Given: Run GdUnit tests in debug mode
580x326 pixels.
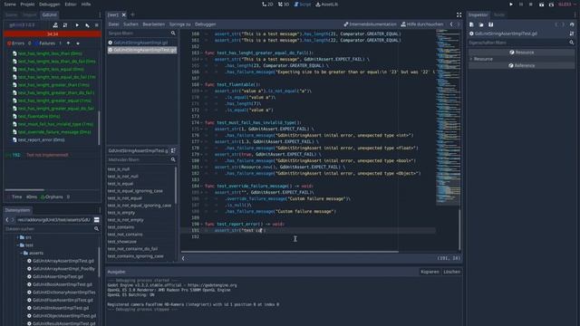Looking at the screenshot, I should tap(87, 25).
